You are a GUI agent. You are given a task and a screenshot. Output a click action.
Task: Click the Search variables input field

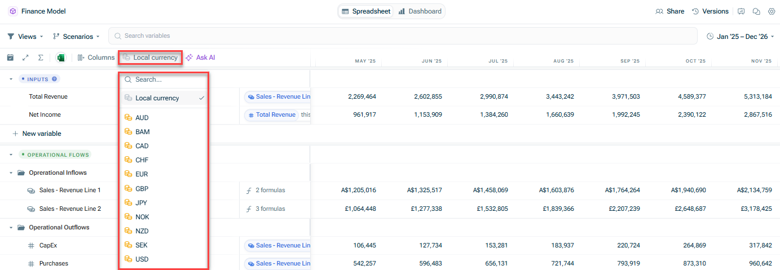(x=400, y=36)
